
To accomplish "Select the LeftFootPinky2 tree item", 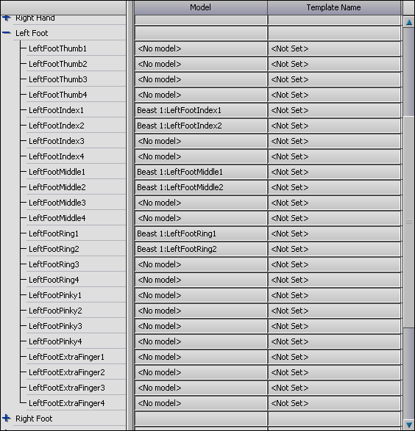I will coord(55,311).
